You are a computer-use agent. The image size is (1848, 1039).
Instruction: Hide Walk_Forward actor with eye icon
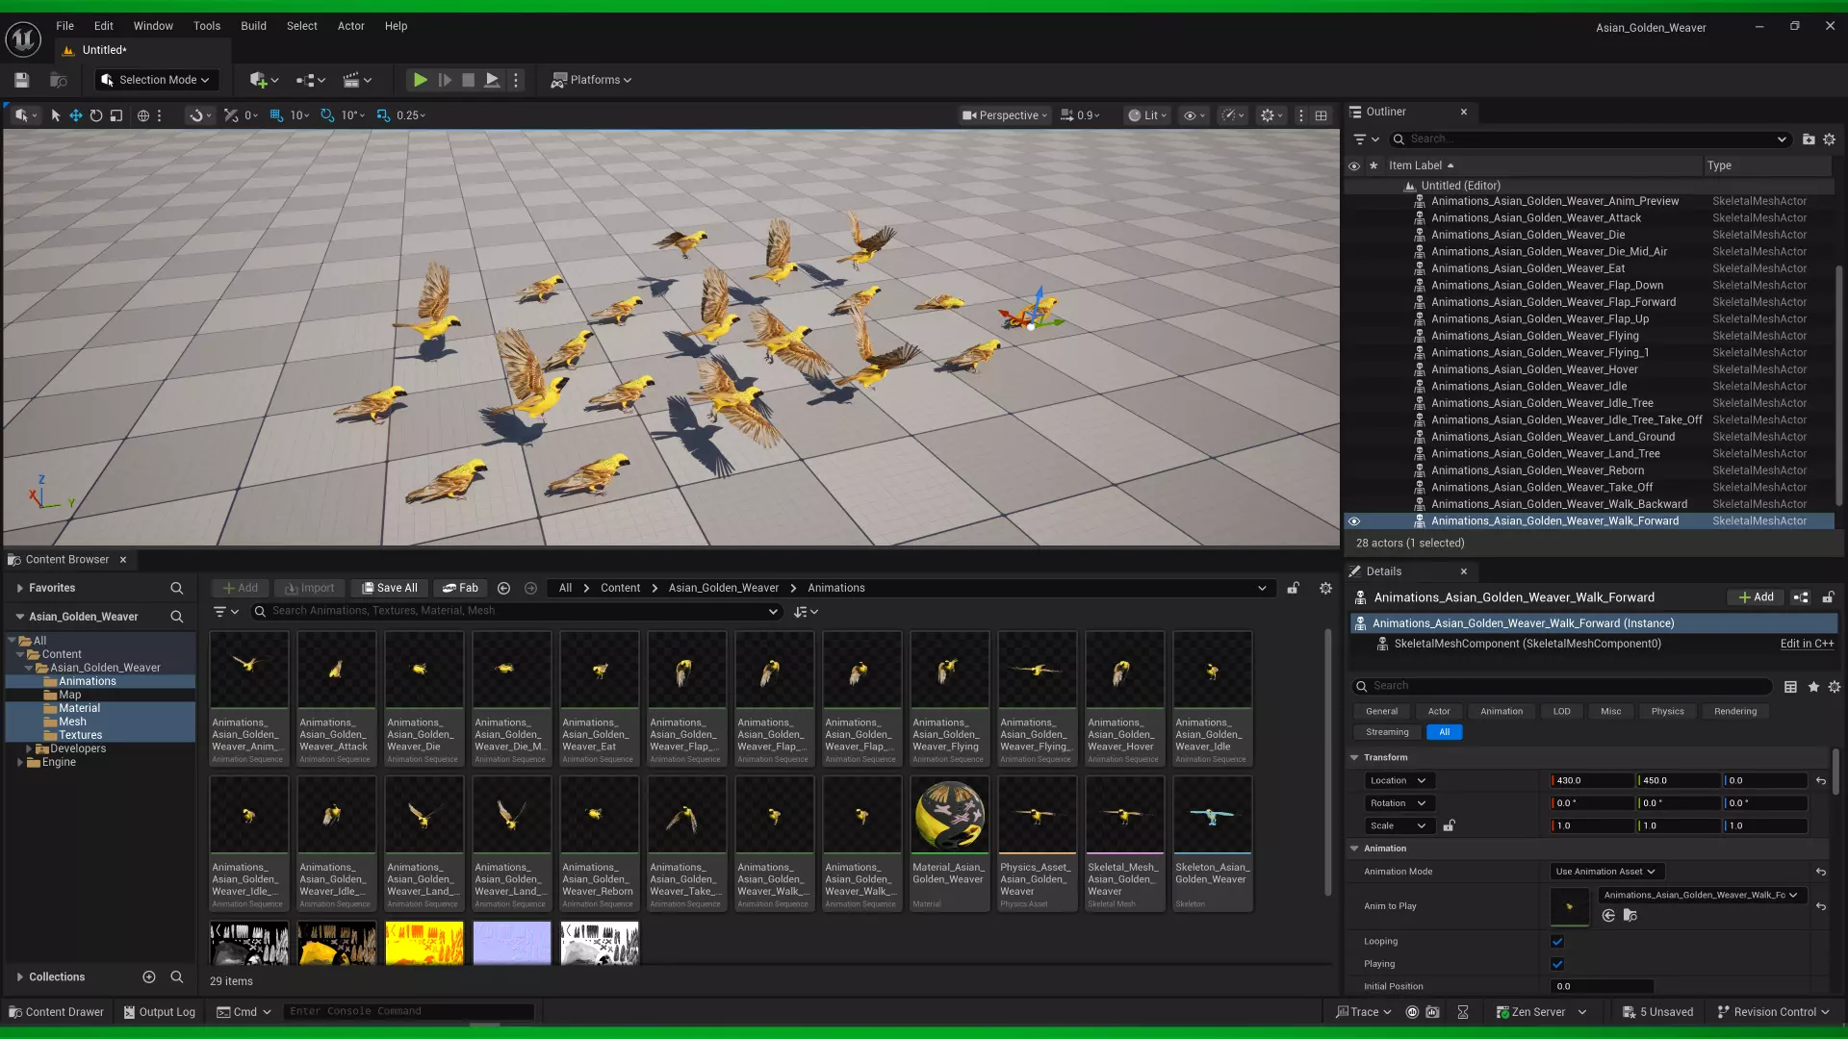click(x=1354, y=521)
